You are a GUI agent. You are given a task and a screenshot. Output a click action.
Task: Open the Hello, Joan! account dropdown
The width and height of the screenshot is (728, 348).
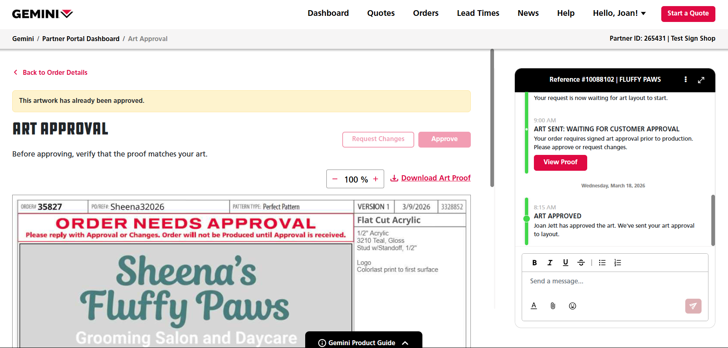[619, 13]
